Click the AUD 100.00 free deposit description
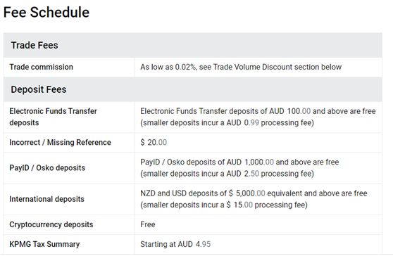This screenshot has height=256, width=393. (x=258, y=111)
